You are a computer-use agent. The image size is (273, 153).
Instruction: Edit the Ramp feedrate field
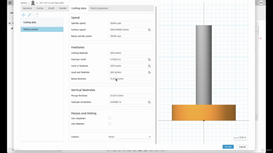coord(130,79)
